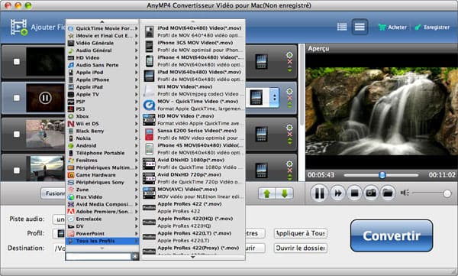
Task: Expand HD Video category
Action: click(103, 57)
